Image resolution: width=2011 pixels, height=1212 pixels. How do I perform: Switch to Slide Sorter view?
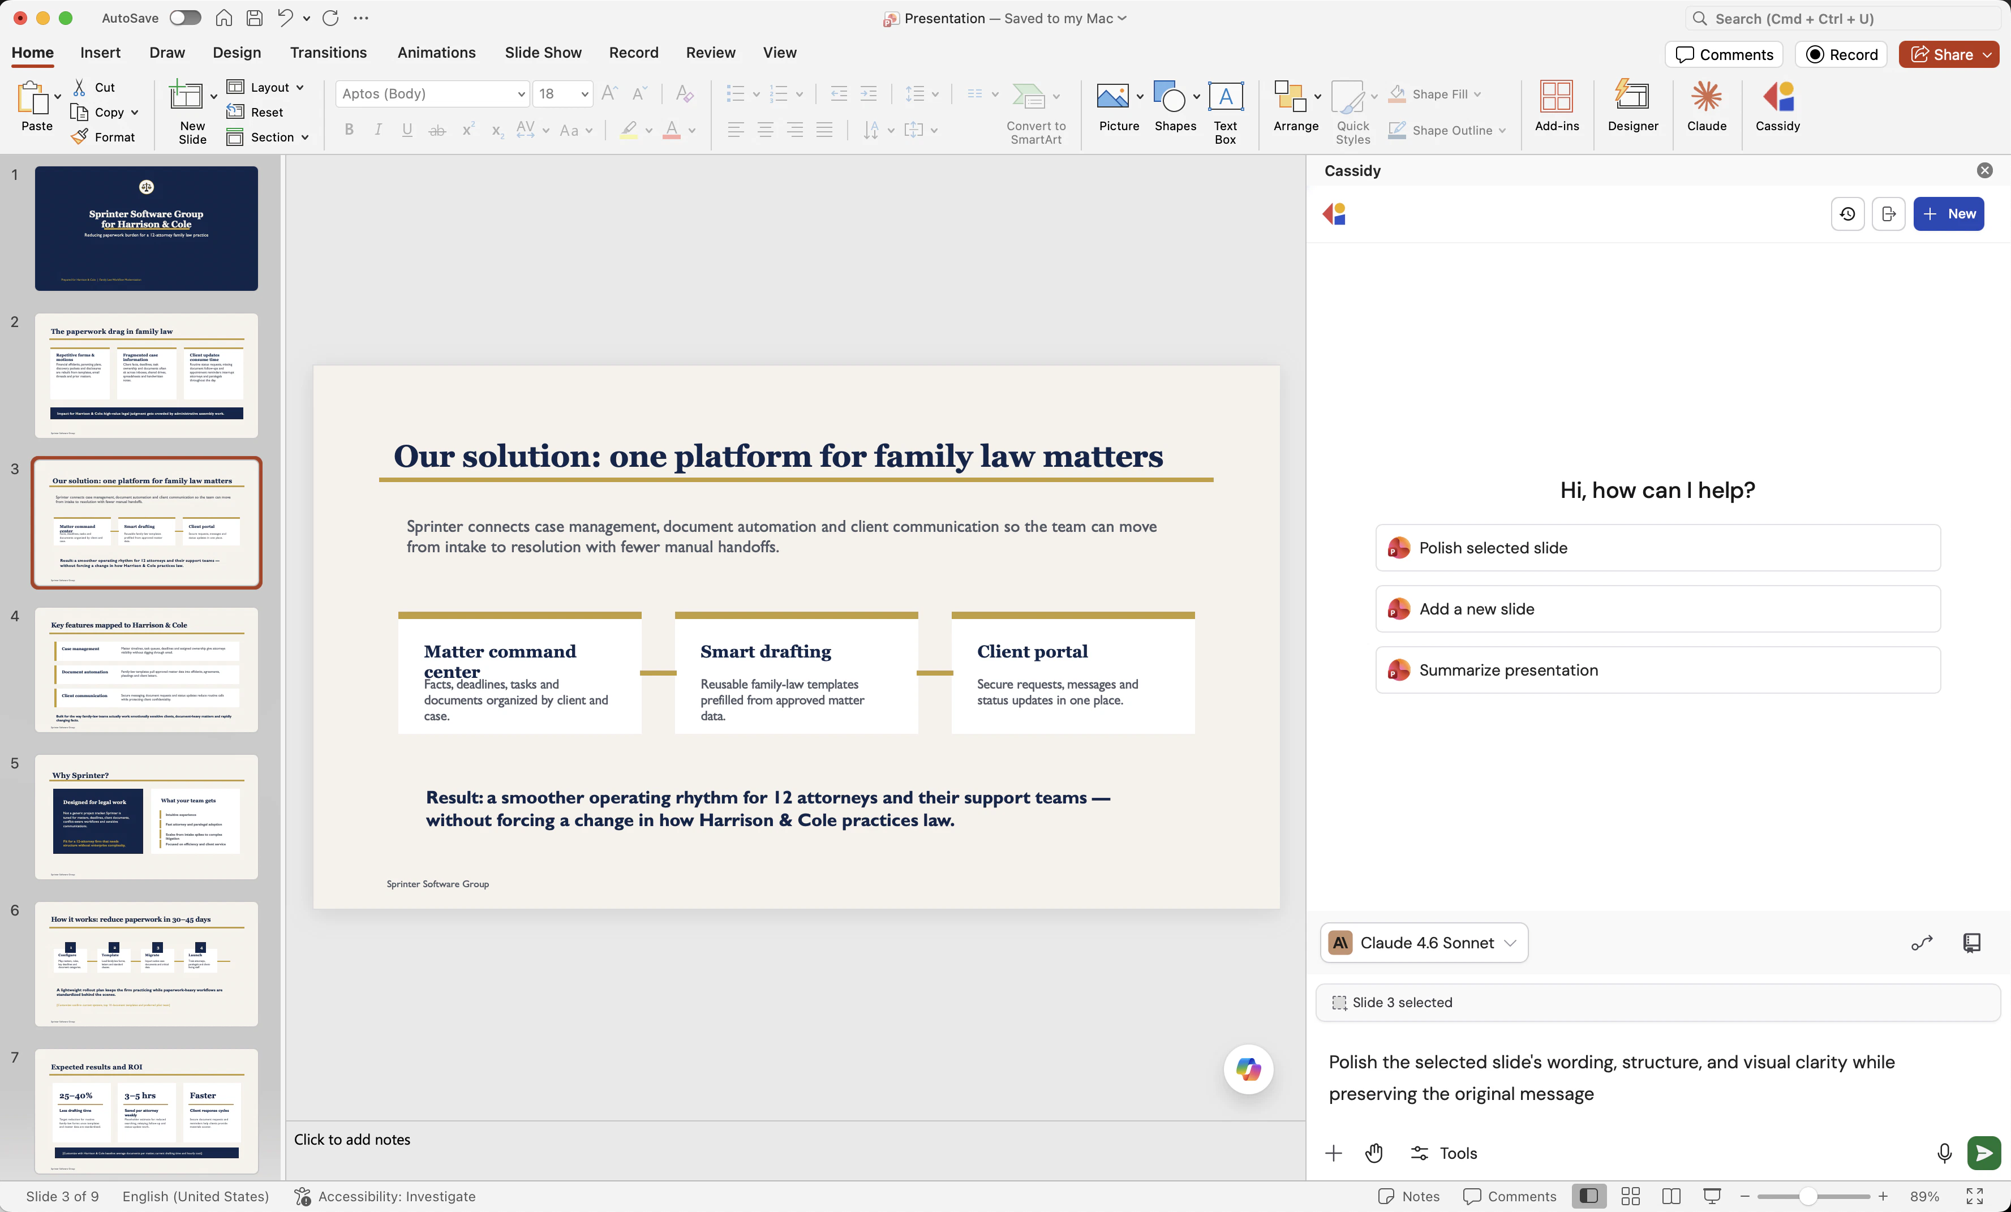point(1630,1196)
